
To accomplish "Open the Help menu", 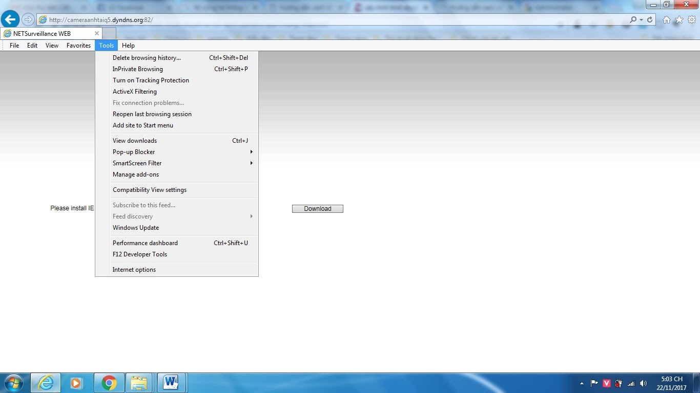I will coord(128,46).
